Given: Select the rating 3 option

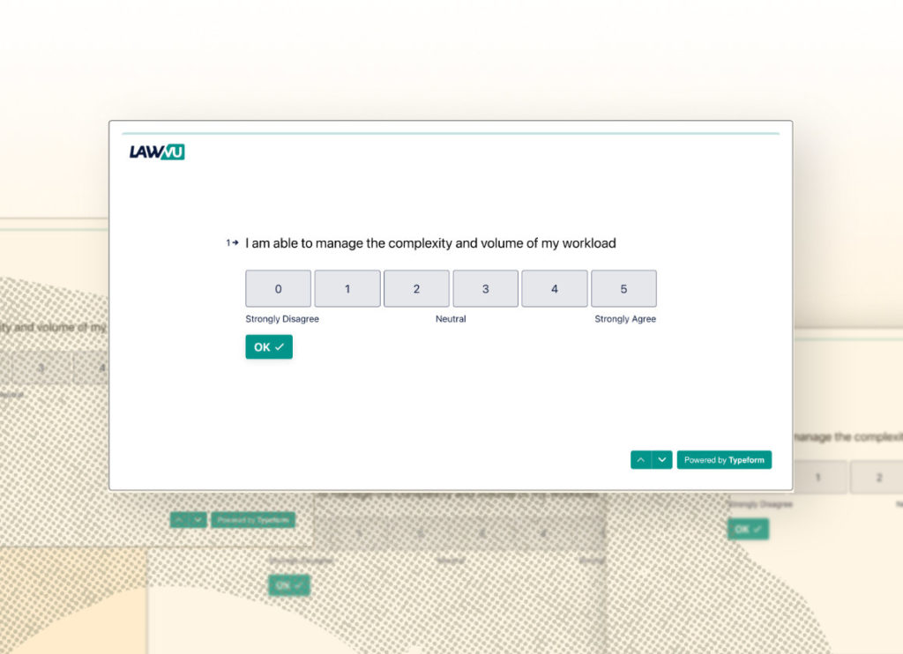Looking at the screenshot, I should click(486, 288).
